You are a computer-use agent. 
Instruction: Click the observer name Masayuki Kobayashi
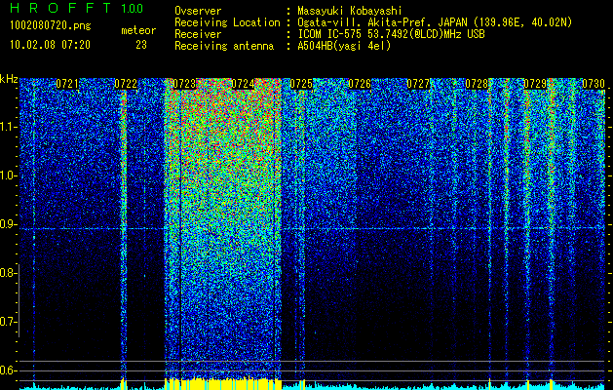[x=350, y=11]
